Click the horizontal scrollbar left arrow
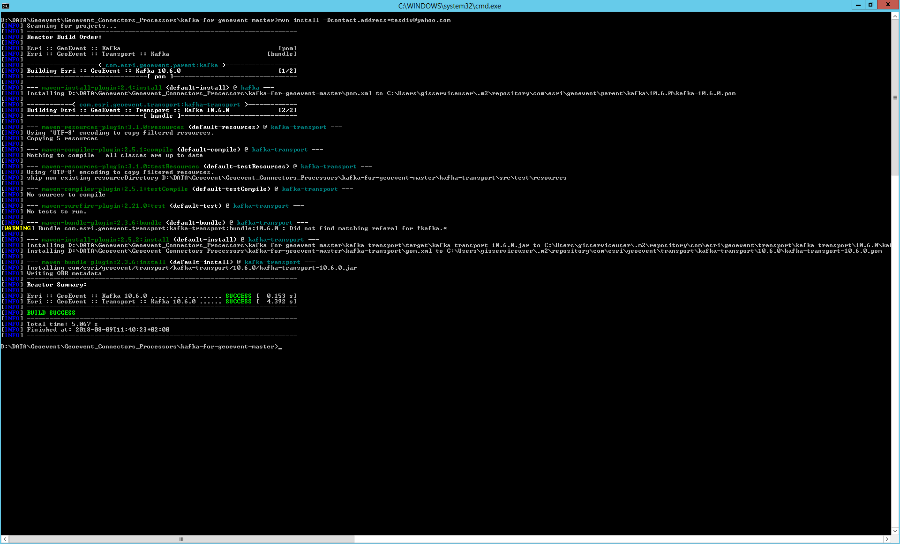900x544 pixels. [5, 539]
